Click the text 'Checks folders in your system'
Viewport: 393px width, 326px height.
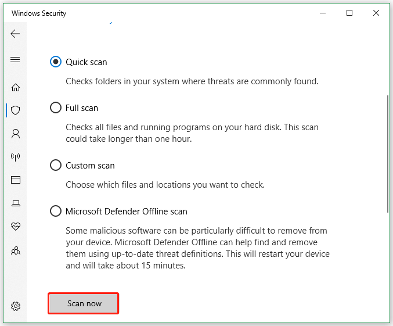click(x=123, y=81)
